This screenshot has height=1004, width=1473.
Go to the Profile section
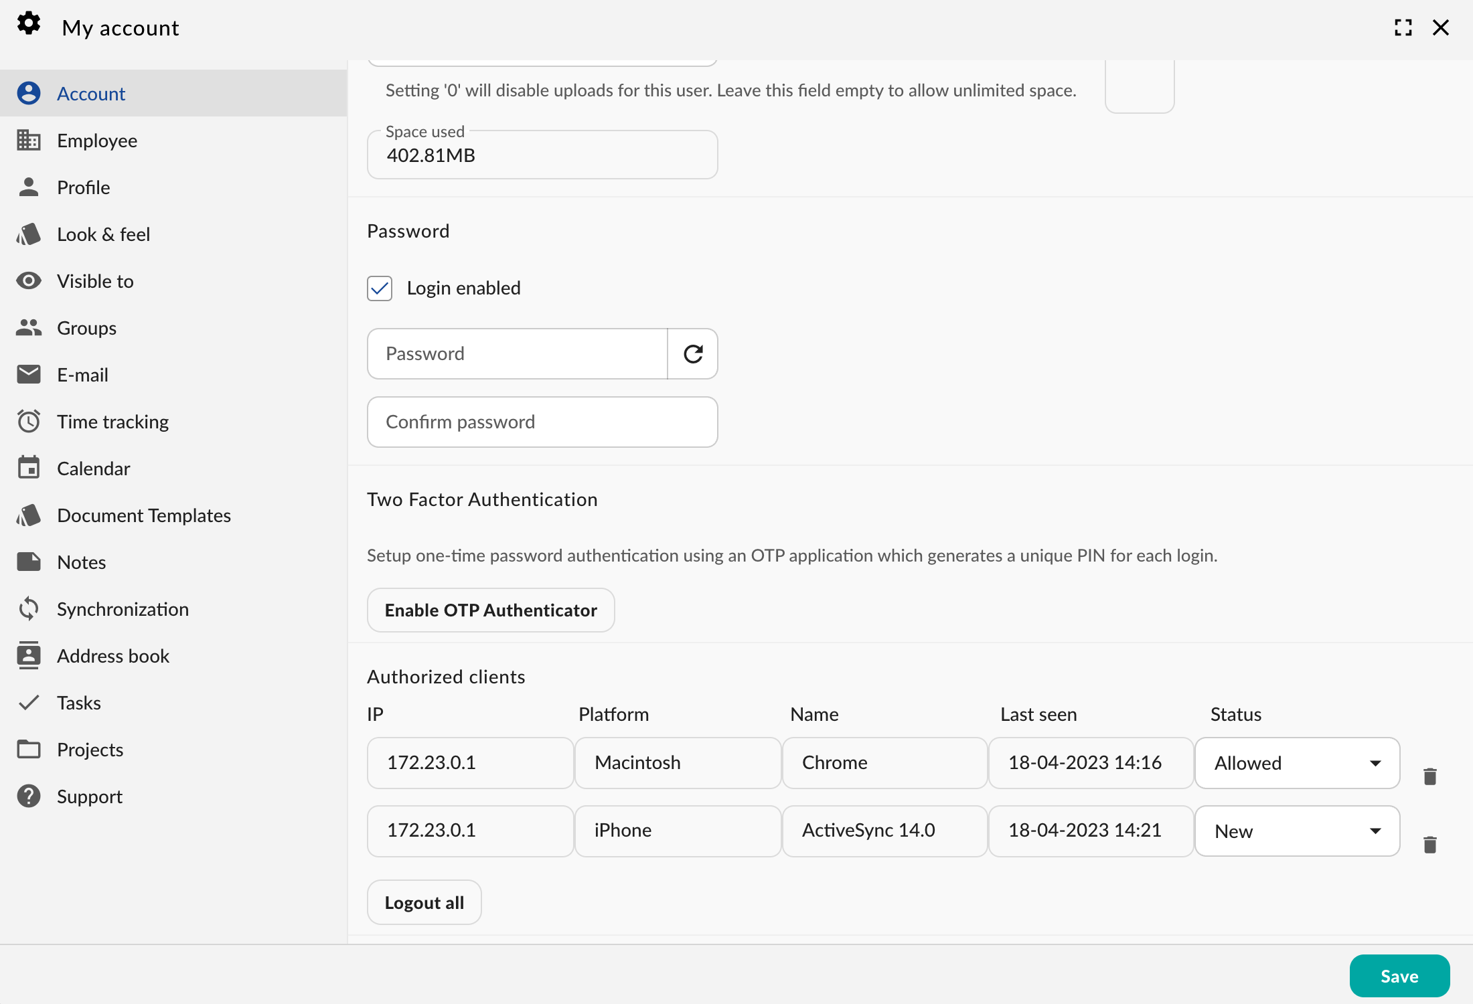[x=173, y=187]
